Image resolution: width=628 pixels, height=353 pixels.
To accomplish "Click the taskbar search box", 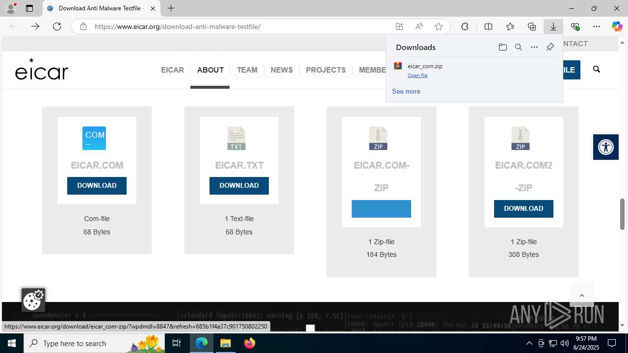I will pos(94,343).
